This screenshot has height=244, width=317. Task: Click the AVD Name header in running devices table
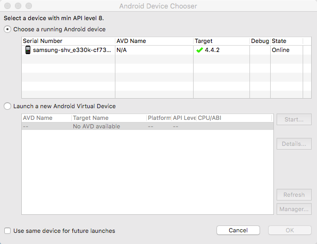(x=154, y=41)
